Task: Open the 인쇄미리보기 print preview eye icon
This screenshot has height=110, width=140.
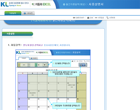Action: pos(74,18)
